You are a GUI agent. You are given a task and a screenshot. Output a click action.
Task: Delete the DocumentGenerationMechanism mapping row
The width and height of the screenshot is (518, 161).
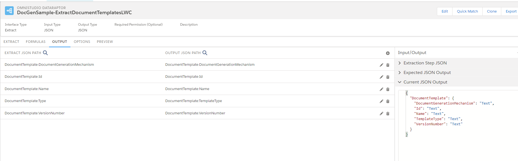[388, 65]
